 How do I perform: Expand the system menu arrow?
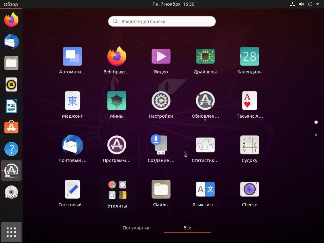[x=318, y=4]
